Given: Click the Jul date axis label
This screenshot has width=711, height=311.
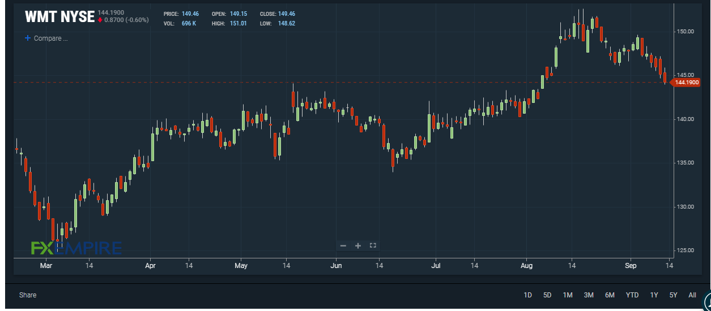Looking at the screenshot, I should tap(436, 265).
